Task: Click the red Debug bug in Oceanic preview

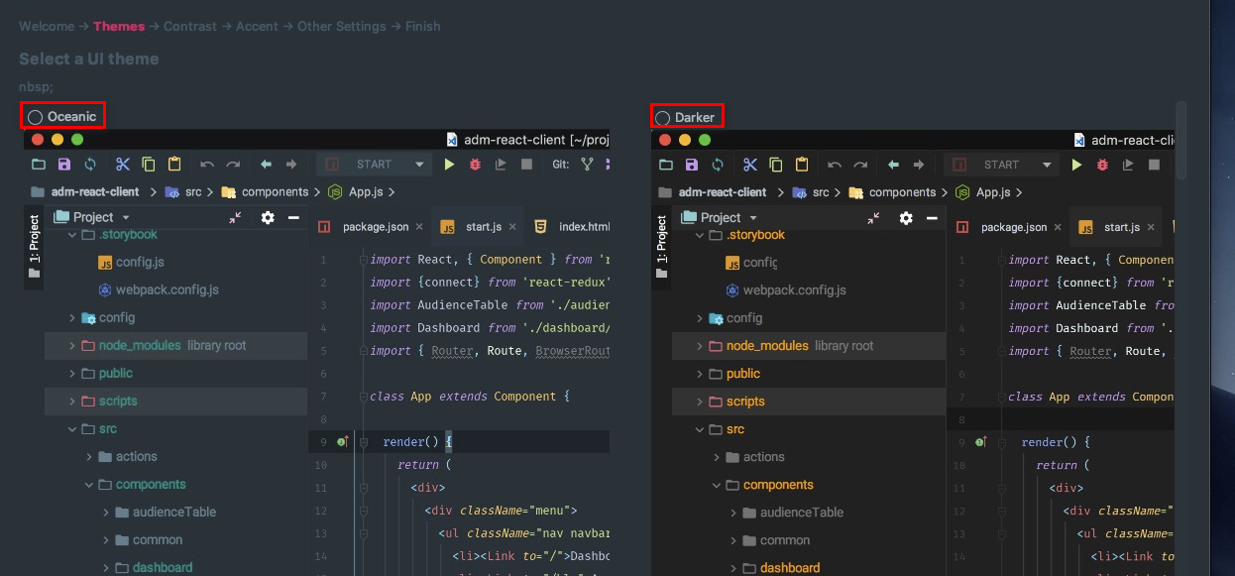Action: click(x=475, y=165)
